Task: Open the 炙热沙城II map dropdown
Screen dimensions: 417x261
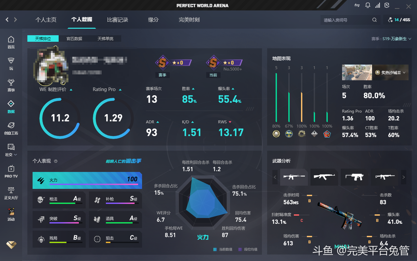Action: tap(391, 72)
